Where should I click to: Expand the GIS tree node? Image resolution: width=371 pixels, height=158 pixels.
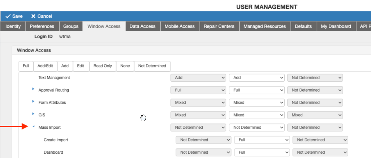click(x=33, y=114)
